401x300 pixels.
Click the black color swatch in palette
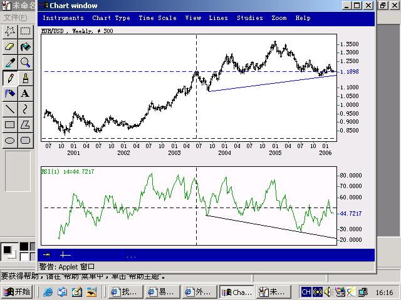(24, 246)
